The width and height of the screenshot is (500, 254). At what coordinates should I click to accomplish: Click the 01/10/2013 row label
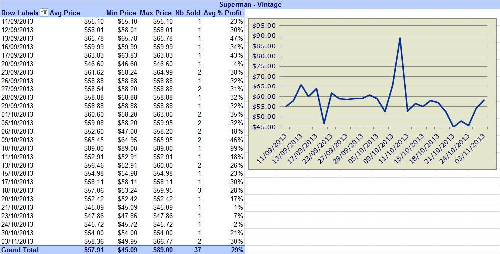click(x=17, y=115)
